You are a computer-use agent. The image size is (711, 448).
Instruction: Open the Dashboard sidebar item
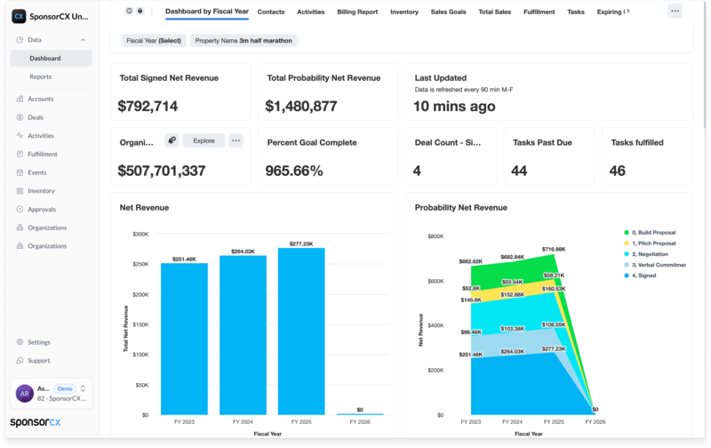pyautogui.click(x=51, y=58)
